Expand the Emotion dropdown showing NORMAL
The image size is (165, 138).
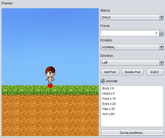tap(132, 47)
